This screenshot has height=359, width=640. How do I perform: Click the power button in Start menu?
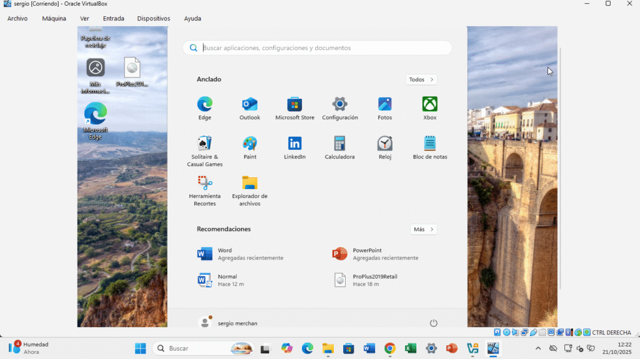click(x=434, y=323)
